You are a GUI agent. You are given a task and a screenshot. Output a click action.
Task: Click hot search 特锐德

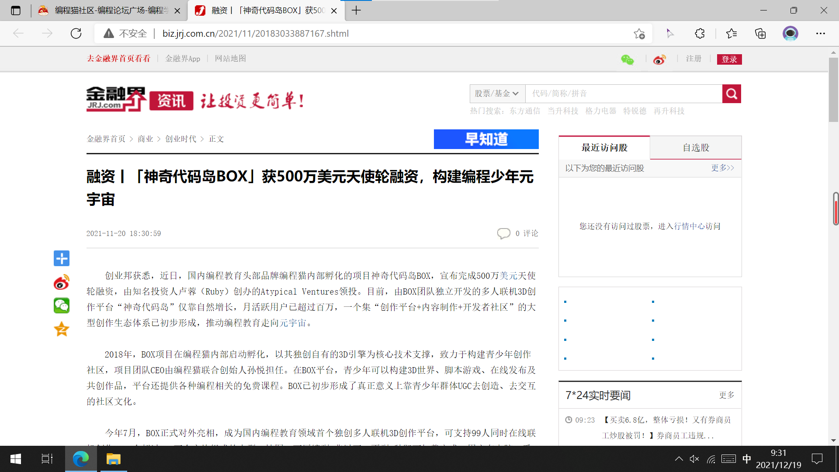click(635, 111)
